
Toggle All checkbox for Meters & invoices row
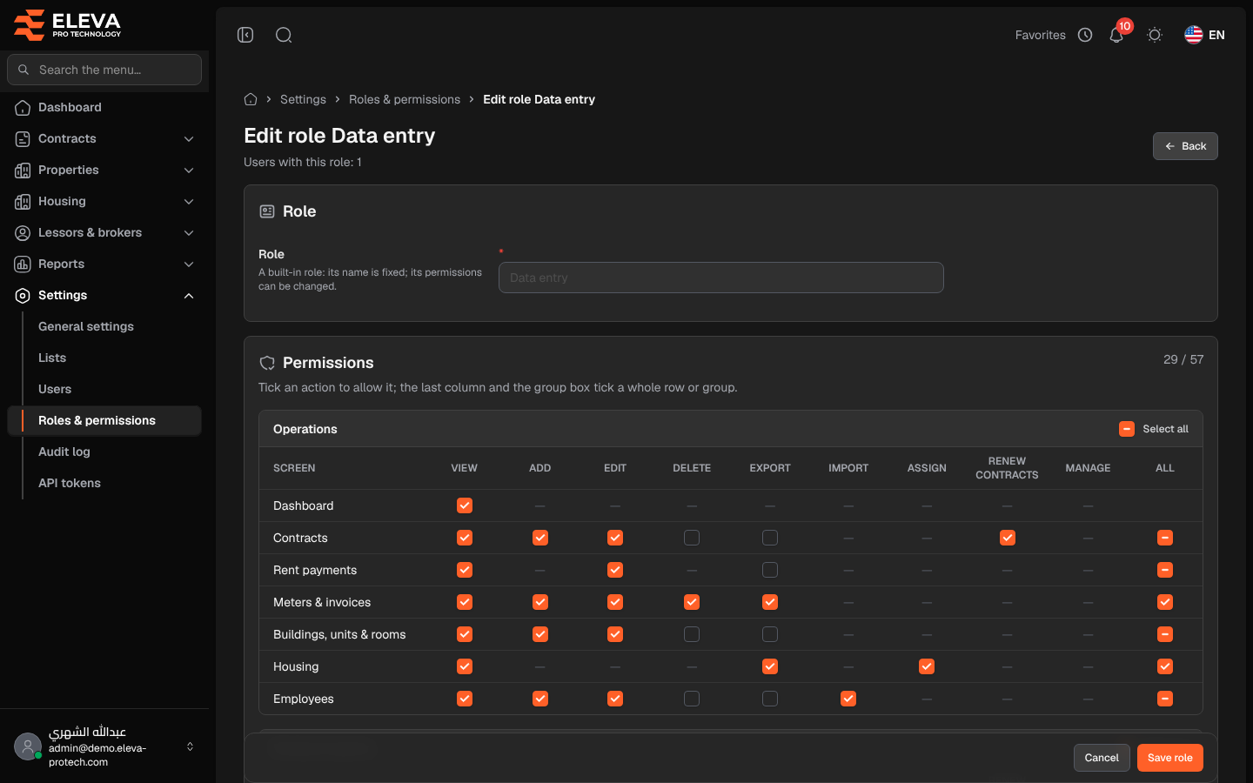coord(1165,602)
